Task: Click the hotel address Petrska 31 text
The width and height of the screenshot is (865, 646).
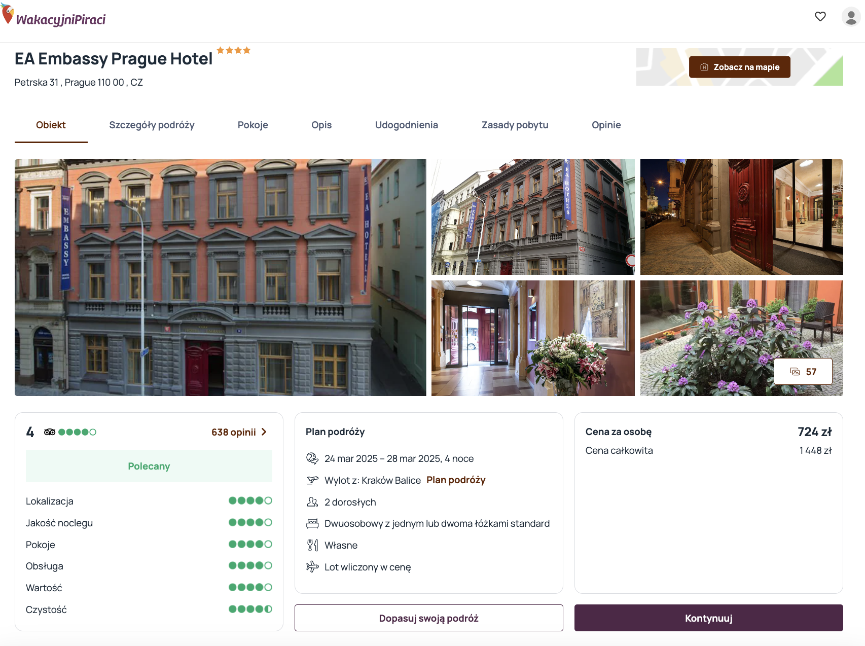Action: 79,82
